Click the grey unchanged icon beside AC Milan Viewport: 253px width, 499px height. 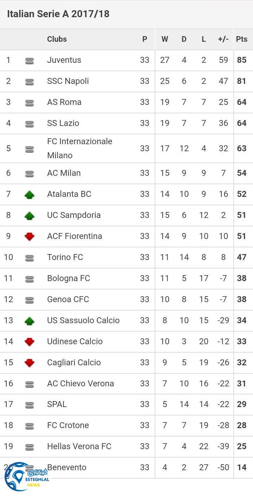coord(30,174)
